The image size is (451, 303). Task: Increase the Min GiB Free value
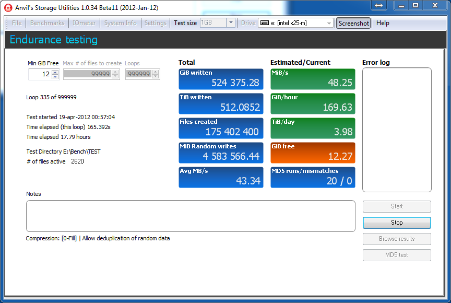pyautogui.click(x=55, y=72)
